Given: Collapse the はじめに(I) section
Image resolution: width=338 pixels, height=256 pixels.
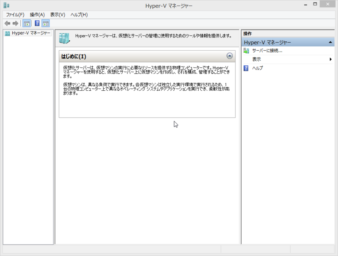Looking at the screenshot, I should click(230, 56).
